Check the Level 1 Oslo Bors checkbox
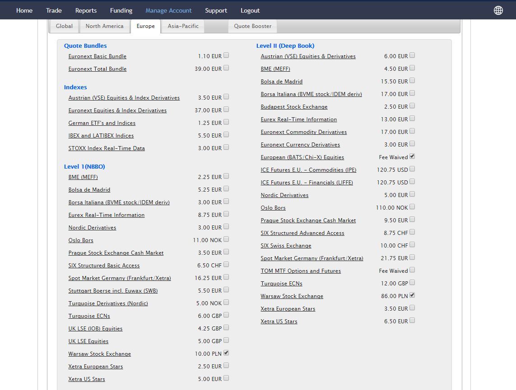Screen dimensions: 516x390 tap(226, 239)
